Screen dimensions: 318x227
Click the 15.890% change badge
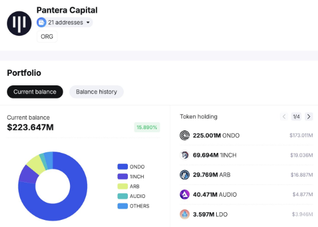(x=147, y=127)
